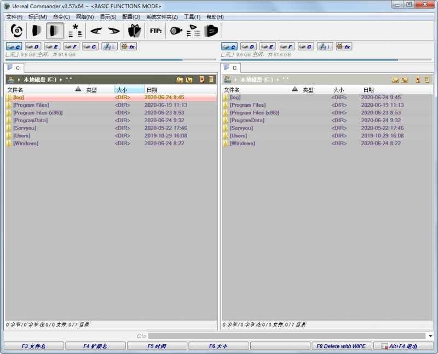The image size is (438, 354).
Task: Click F8 Delete with WIPE button
Action: (342, 346)
